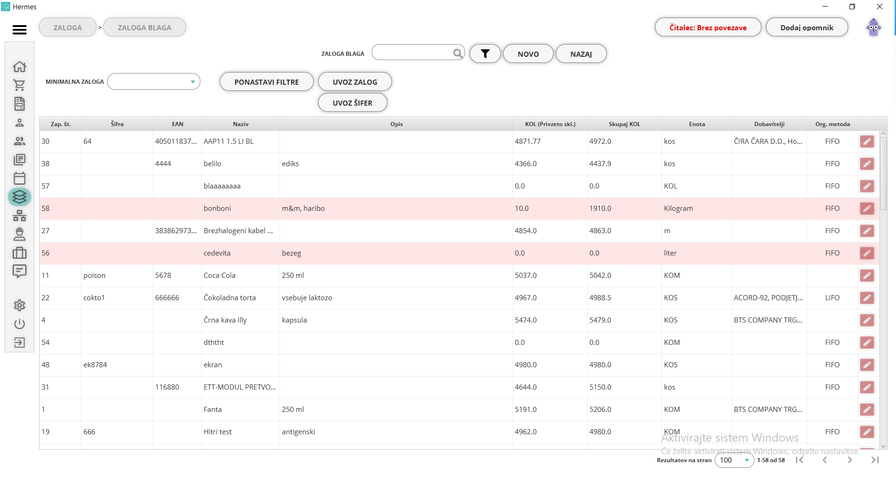Sort by the Skupaj KOL column header
Screen dimensions: 896x478
624,124
